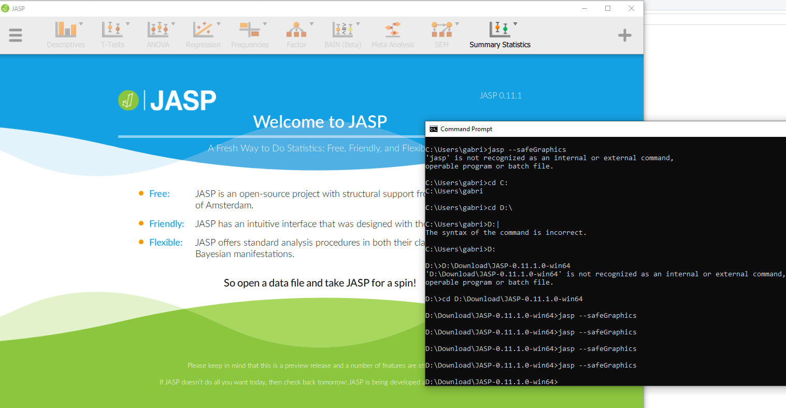Open the Summary Statistics module icon
The width and height of the screenshot is (786, 408).
499,30
